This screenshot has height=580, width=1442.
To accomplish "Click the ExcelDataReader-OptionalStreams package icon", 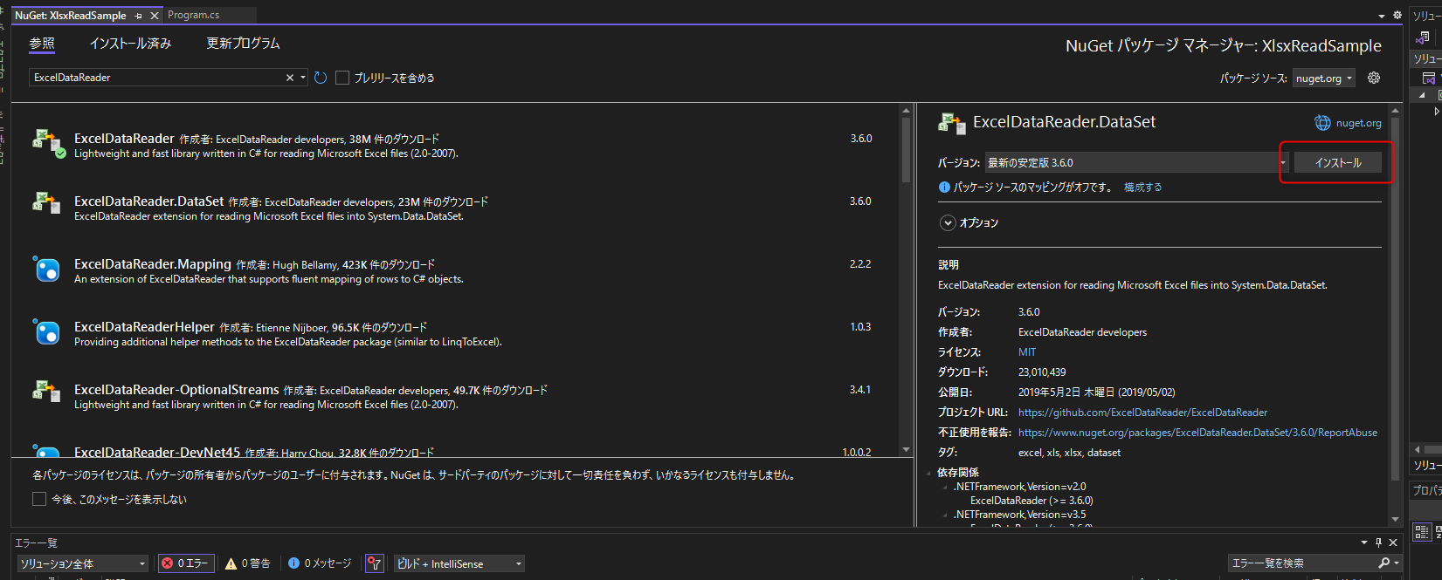I will [x=46, y=392].
